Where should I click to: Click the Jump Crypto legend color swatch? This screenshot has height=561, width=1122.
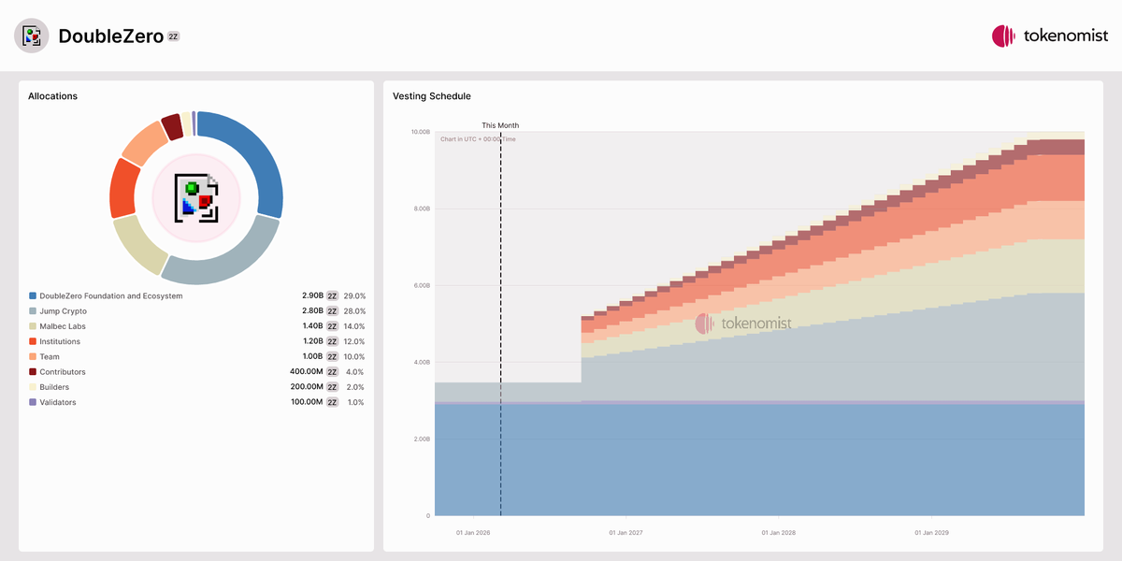click(33, 311)
